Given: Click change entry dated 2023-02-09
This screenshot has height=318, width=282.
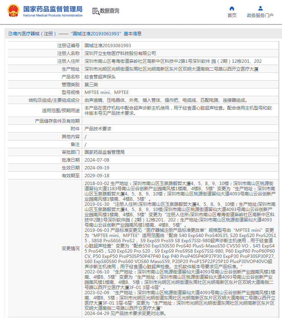Looking at the screenshot, I should [x=180, y=301].
